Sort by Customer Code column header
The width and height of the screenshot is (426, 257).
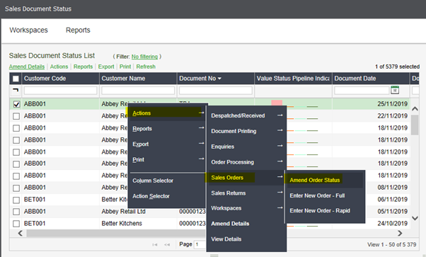click(60, 79)
